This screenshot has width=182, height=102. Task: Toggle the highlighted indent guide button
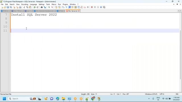(x=69, y=7)
